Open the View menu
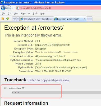Viewport: 101px width, 106px height. pyautogui.click(x=16, y=14)
